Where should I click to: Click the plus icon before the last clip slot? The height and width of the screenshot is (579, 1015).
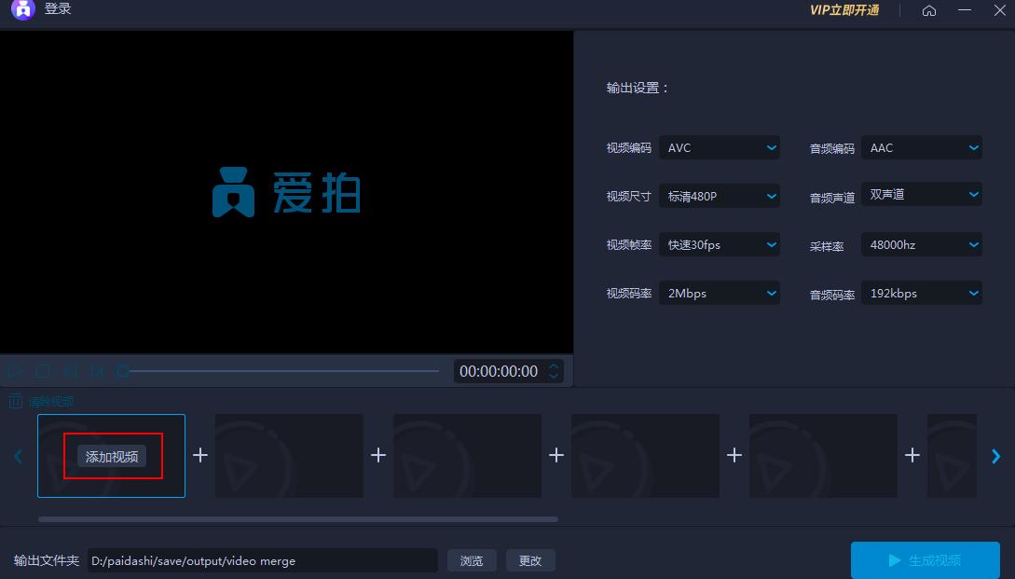tap(912, 455)
